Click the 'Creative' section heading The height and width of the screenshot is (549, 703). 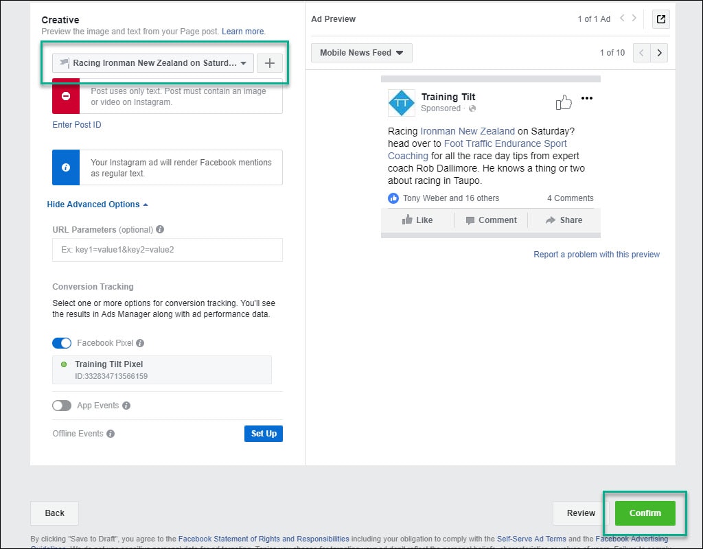coord(60,20)
